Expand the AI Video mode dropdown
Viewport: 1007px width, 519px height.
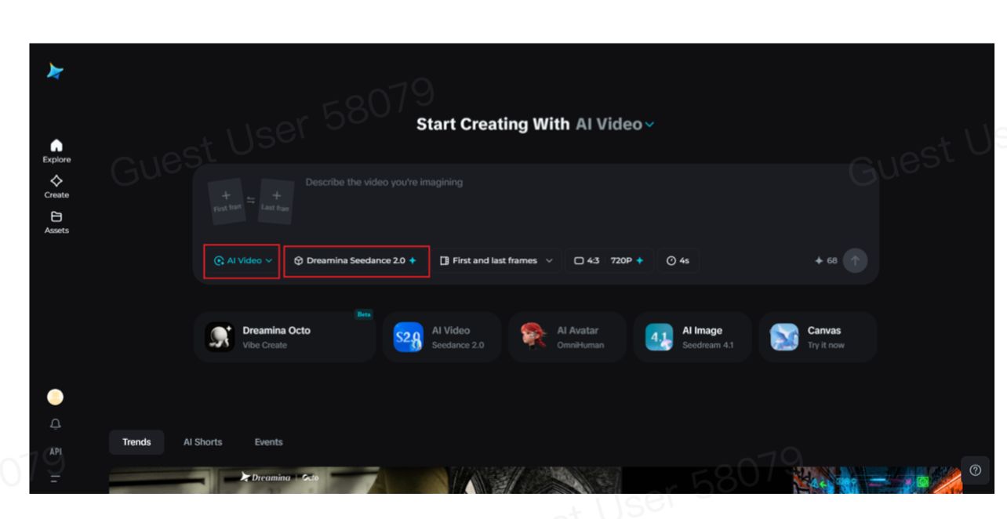[x=242, y=261]
